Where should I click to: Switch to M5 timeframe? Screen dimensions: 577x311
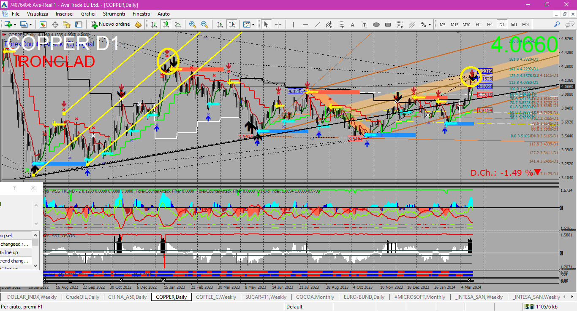[442, 24]
